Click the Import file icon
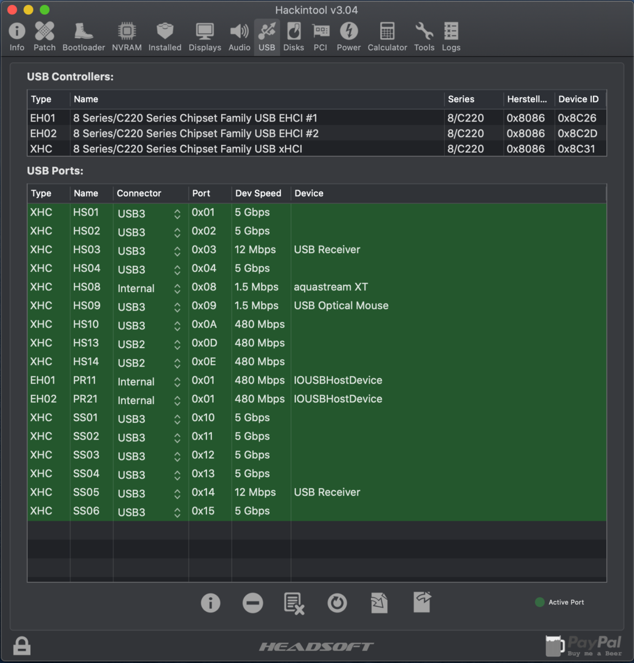 379,603
